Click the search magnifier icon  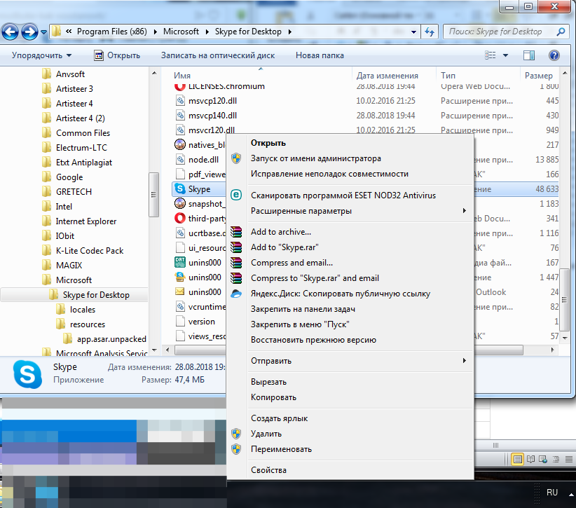[561, 32]
